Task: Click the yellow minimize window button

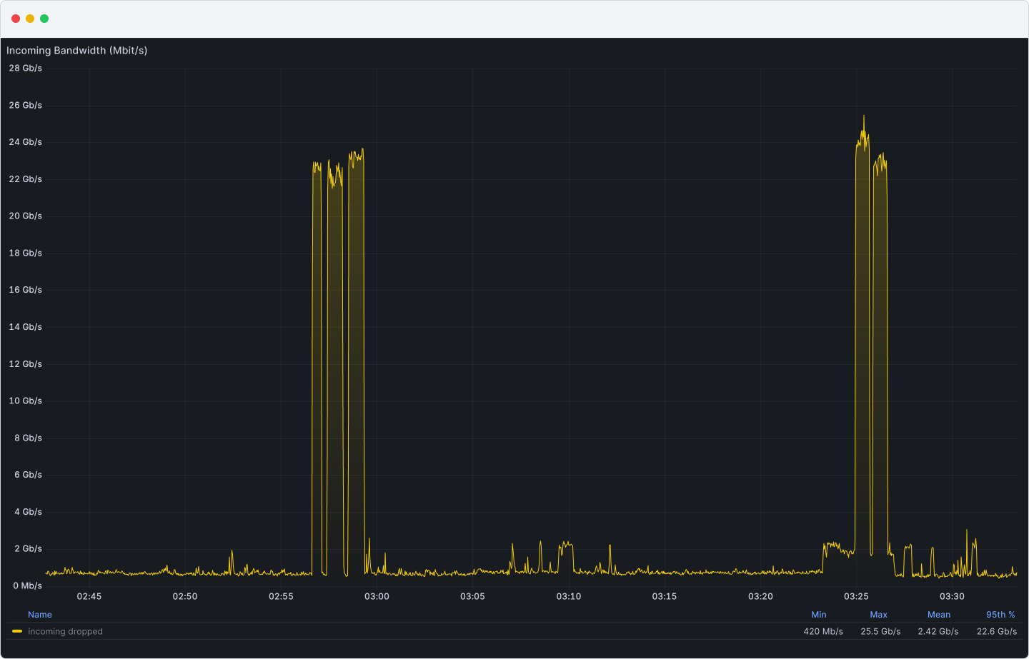Action: coord(30,19)
